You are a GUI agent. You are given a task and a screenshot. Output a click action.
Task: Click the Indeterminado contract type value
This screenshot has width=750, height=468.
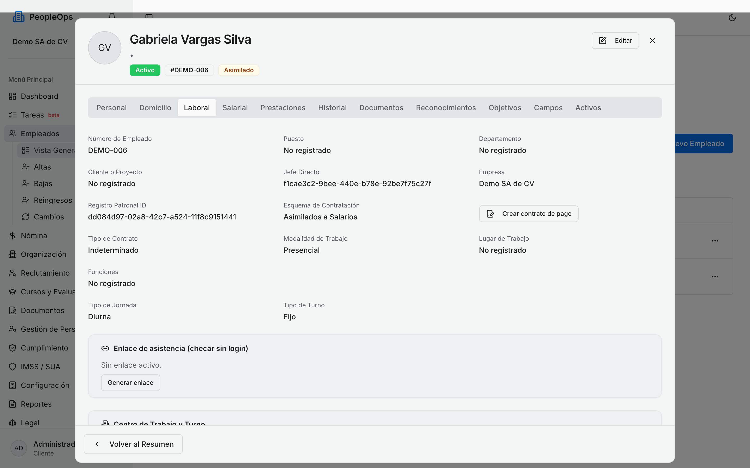click(113, 250)
